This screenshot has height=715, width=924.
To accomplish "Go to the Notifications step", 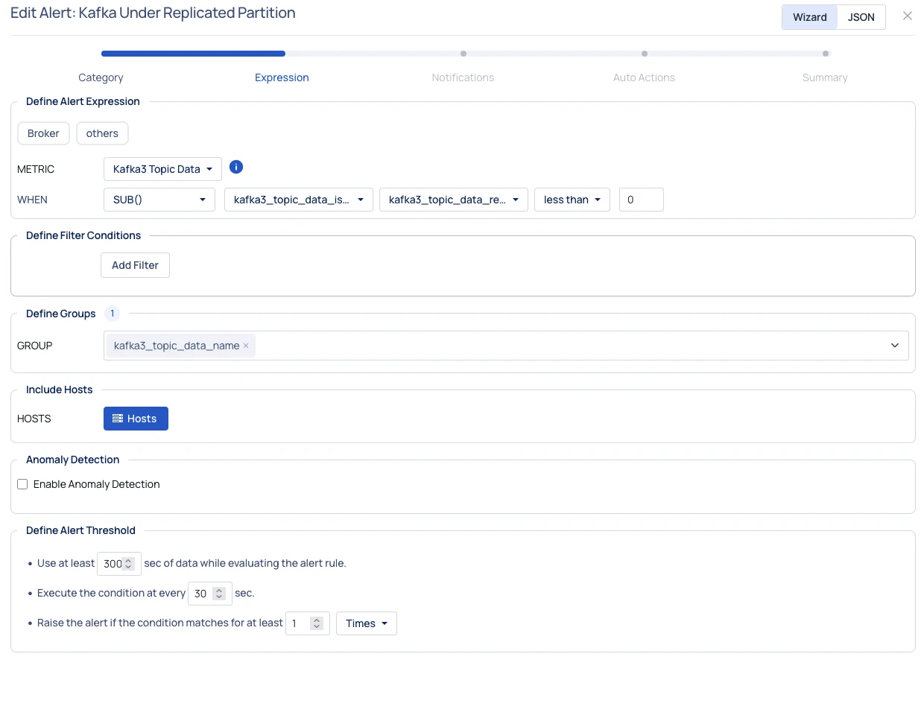I will [463, 77].
